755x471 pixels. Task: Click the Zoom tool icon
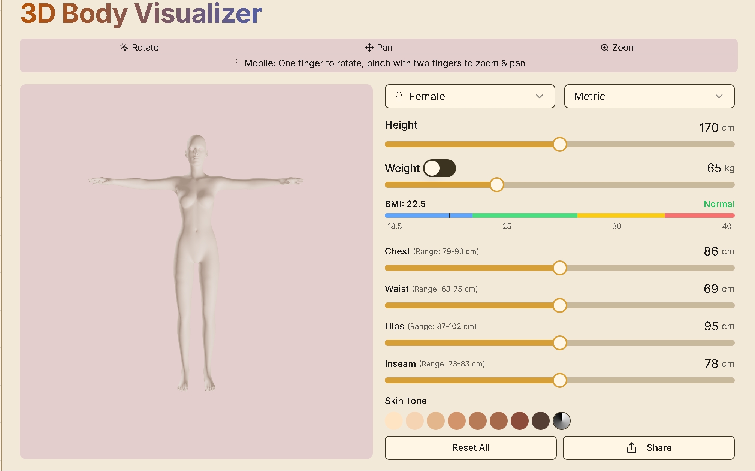pos(604,47)
